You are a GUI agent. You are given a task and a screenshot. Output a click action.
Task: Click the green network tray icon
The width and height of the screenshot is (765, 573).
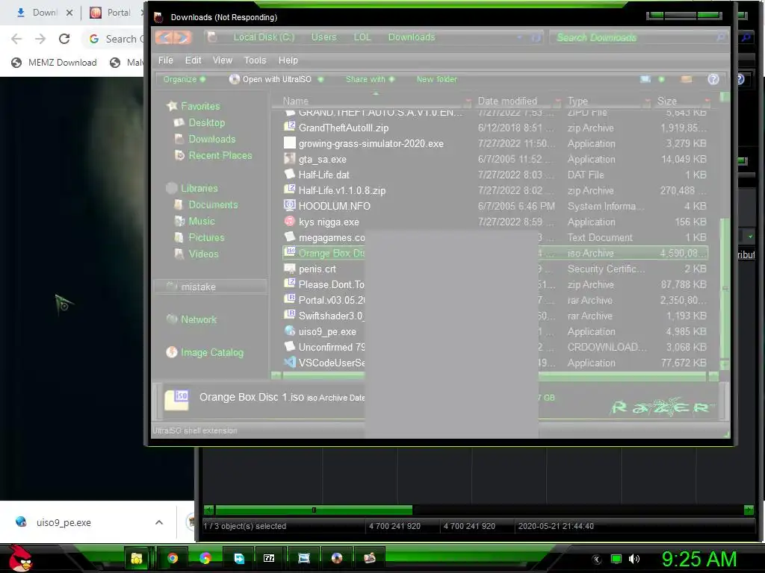click(616, 559)
